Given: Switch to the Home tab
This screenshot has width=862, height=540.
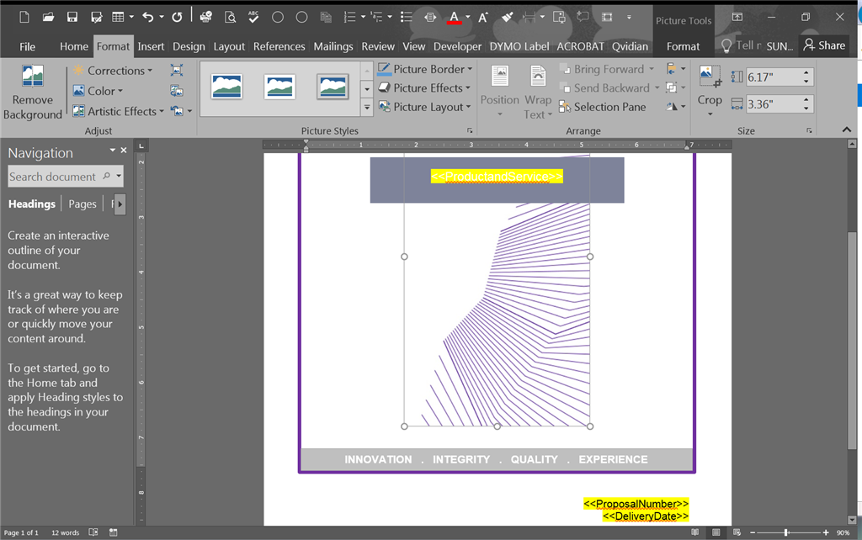Looking at the screenshot, I should tap(74, 47).
